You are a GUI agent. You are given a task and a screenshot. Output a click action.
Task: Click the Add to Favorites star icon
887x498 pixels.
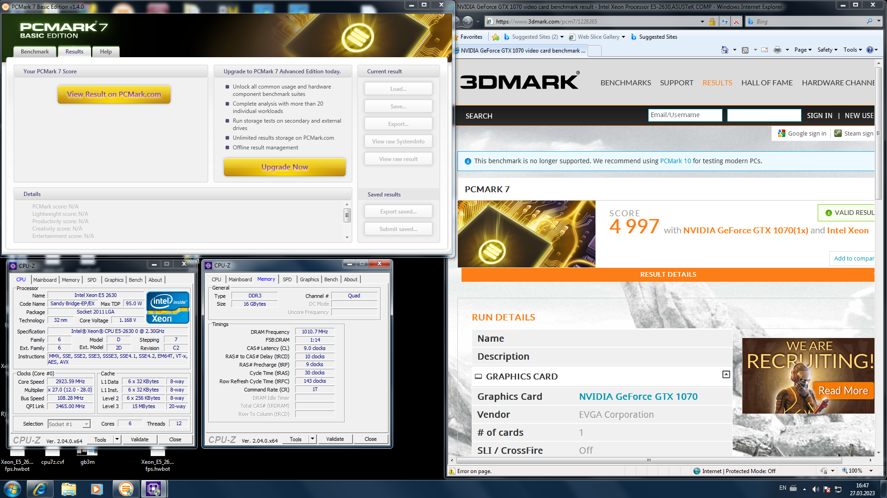click(496, 37)
